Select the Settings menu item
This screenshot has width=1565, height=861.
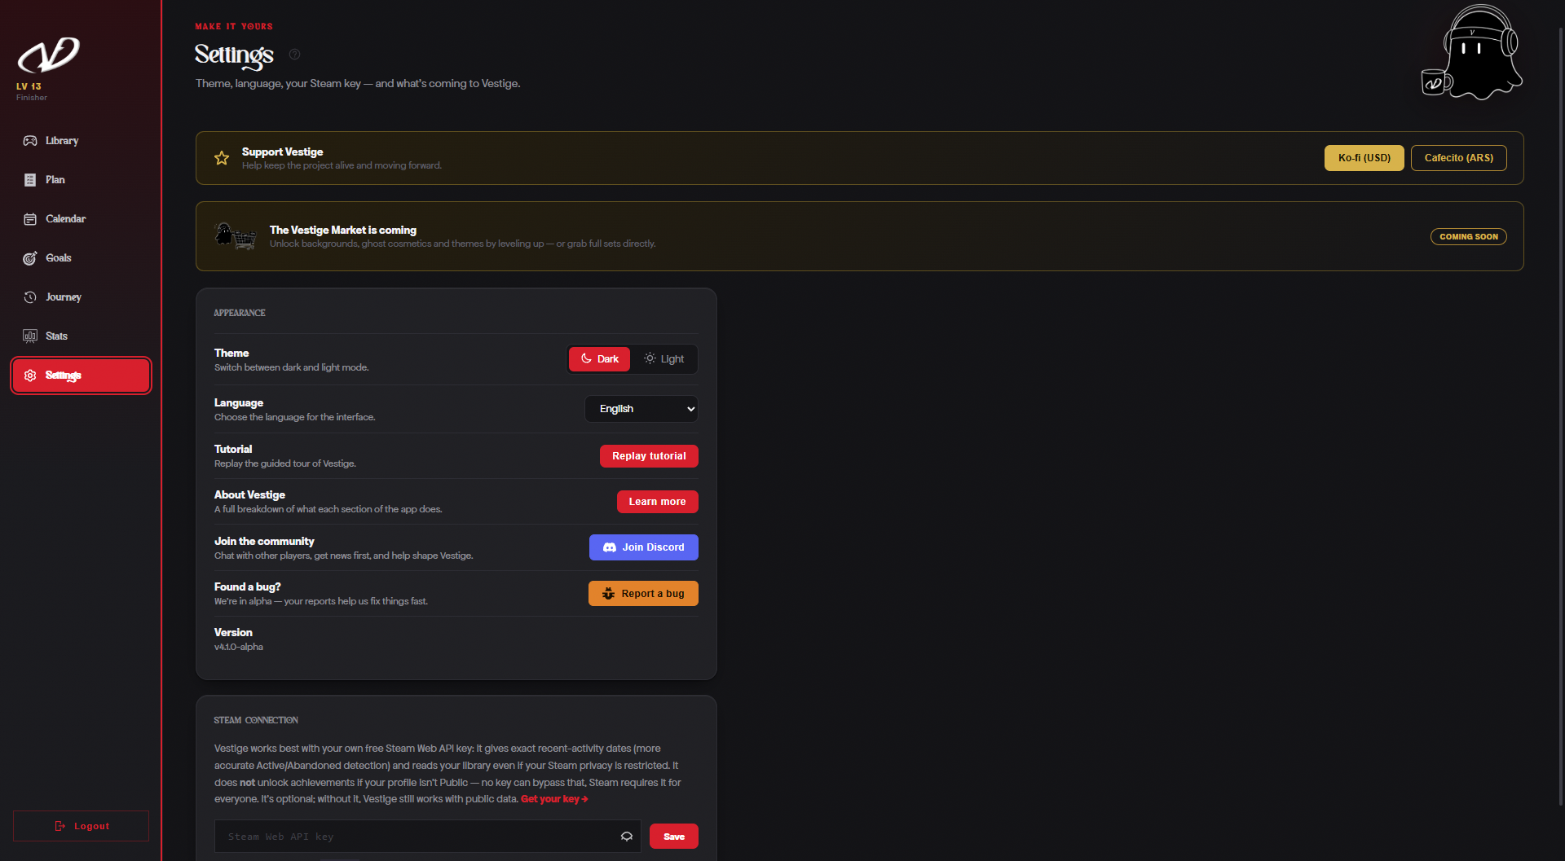81,376
